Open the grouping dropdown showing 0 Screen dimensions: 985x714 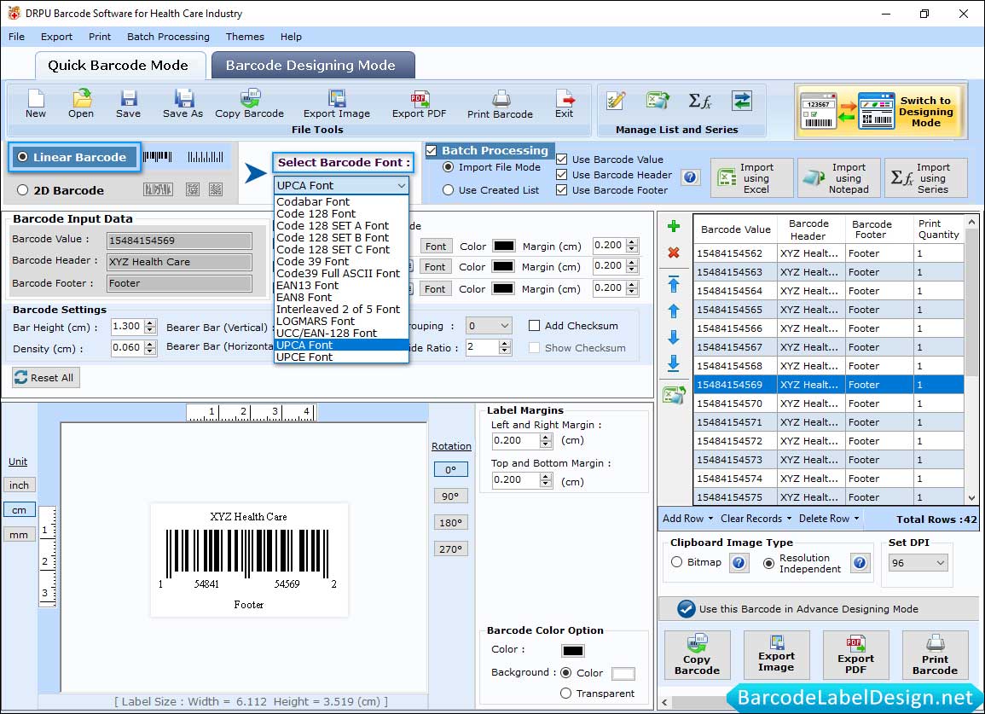tap(489, 326)
